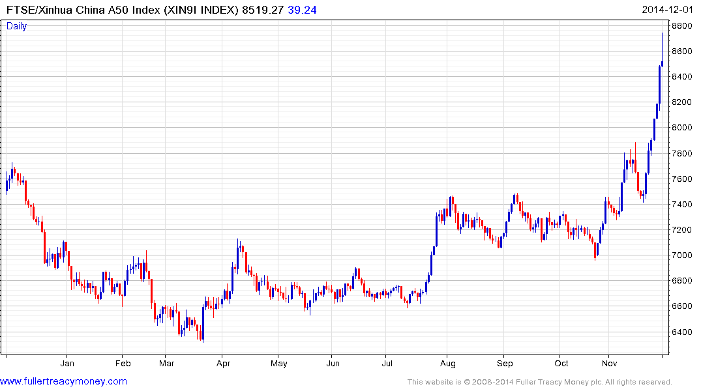Select the Feb label on time axis
This screenshot has height=391, width=701.
(123, 363)
